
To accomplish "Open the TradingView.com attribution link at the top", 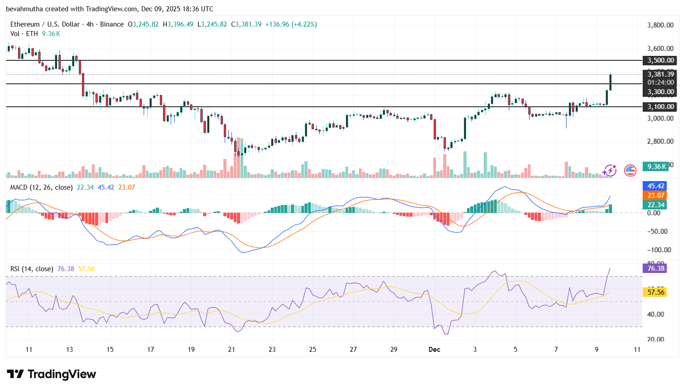I will tap(113, 9).
